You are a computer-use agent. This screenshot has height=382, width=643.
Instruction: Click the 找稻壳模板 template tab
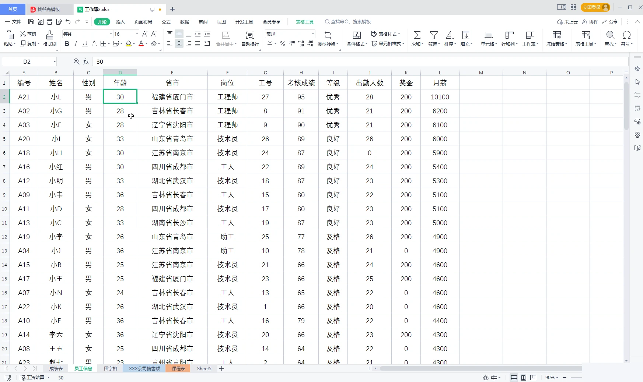pyautogui.click(x=49, y=9)
